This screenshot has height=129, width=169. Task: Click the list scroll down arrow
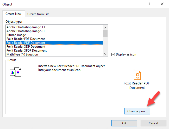105,54
